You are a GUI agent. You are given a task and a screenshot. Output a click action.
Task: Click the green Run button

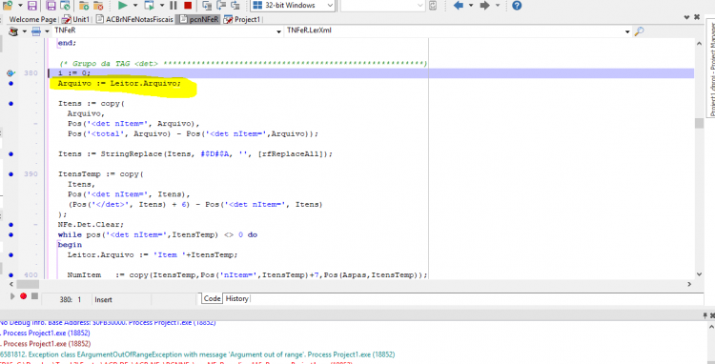122,6
